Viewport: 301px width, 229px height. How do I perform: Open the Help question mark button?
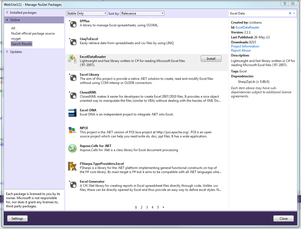click(x=285, y=3)
